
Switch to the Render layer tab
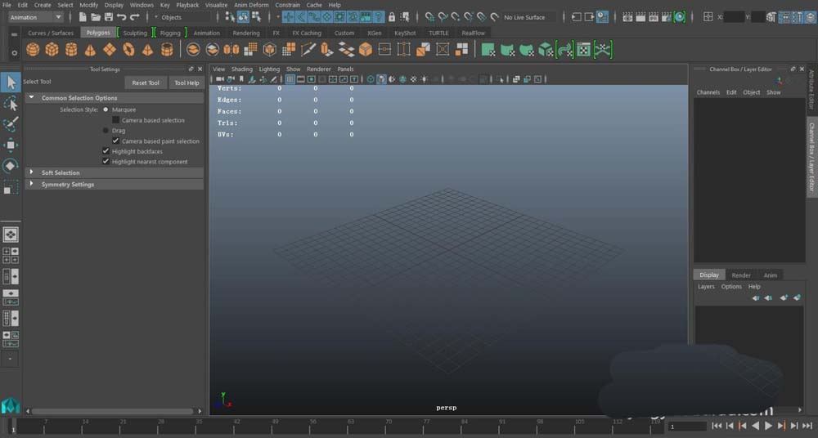[x=741, y=275]
